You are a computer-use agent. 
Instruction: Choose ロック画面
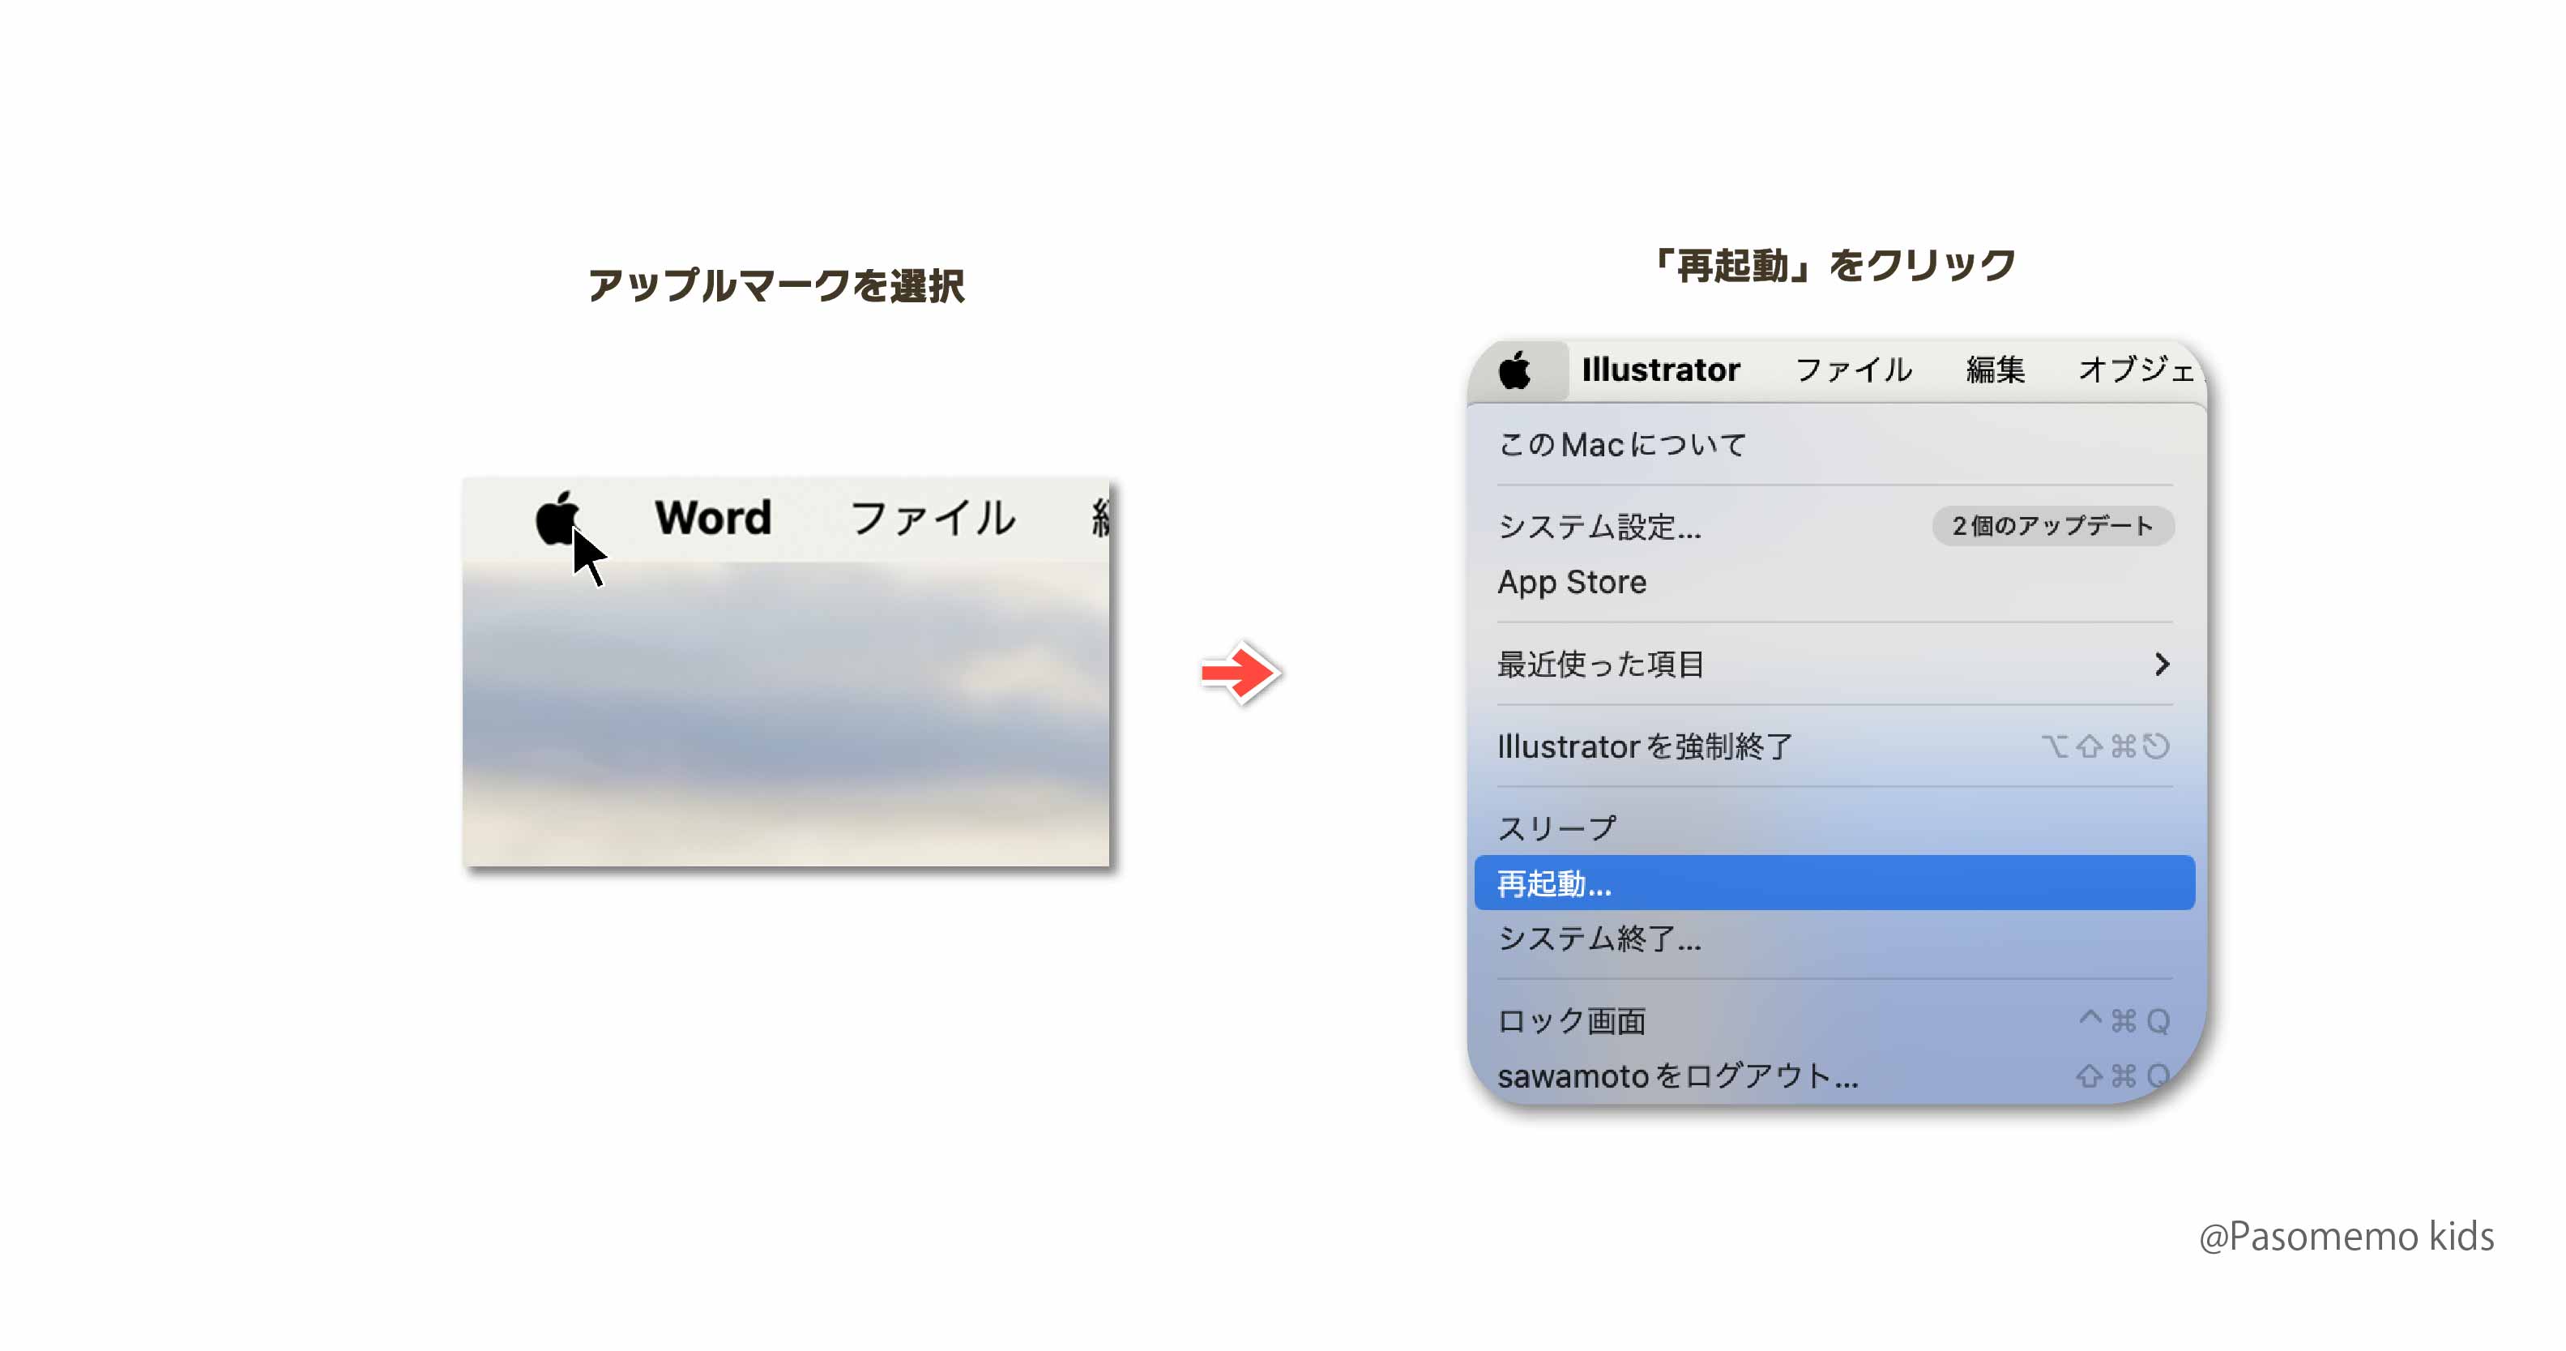(1835, 1021)
